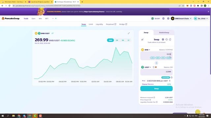
Task: Open the Perpetual external link
Action: 111,24
